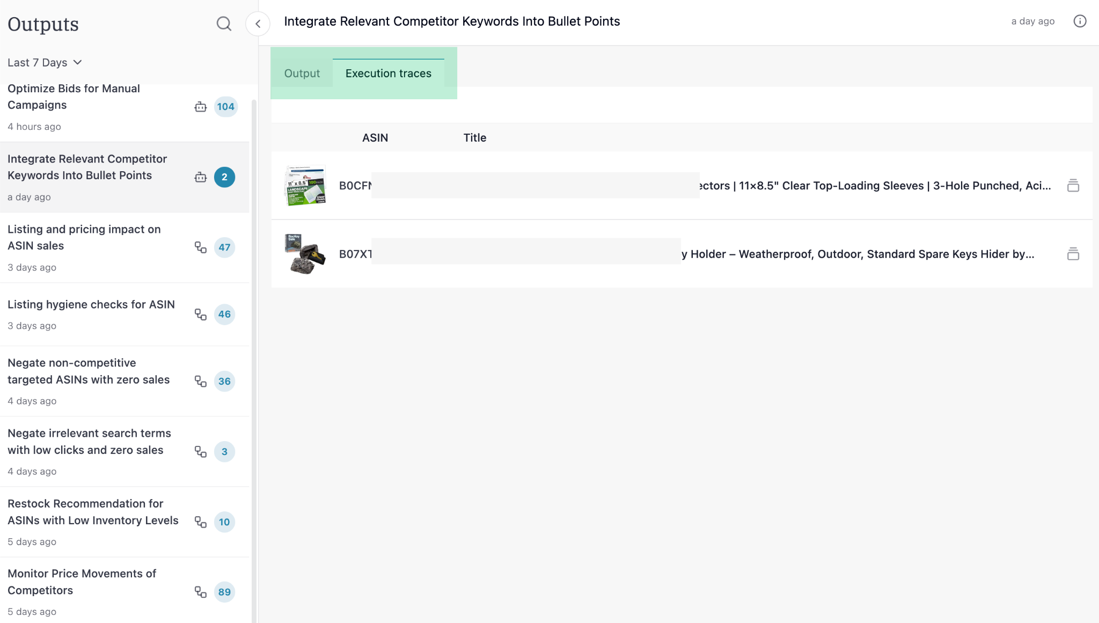Click the 104 count badge

225,107
